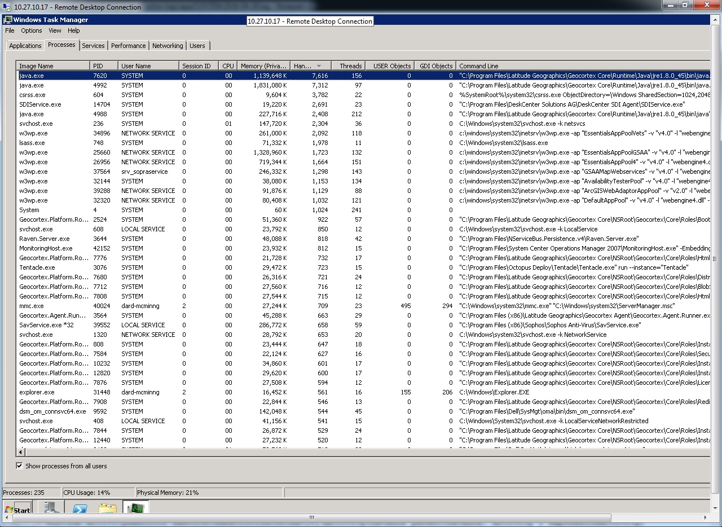Click the CPU Usage: 14% status entry
Screen dimensions: 722x527
[x=98, y=493]
